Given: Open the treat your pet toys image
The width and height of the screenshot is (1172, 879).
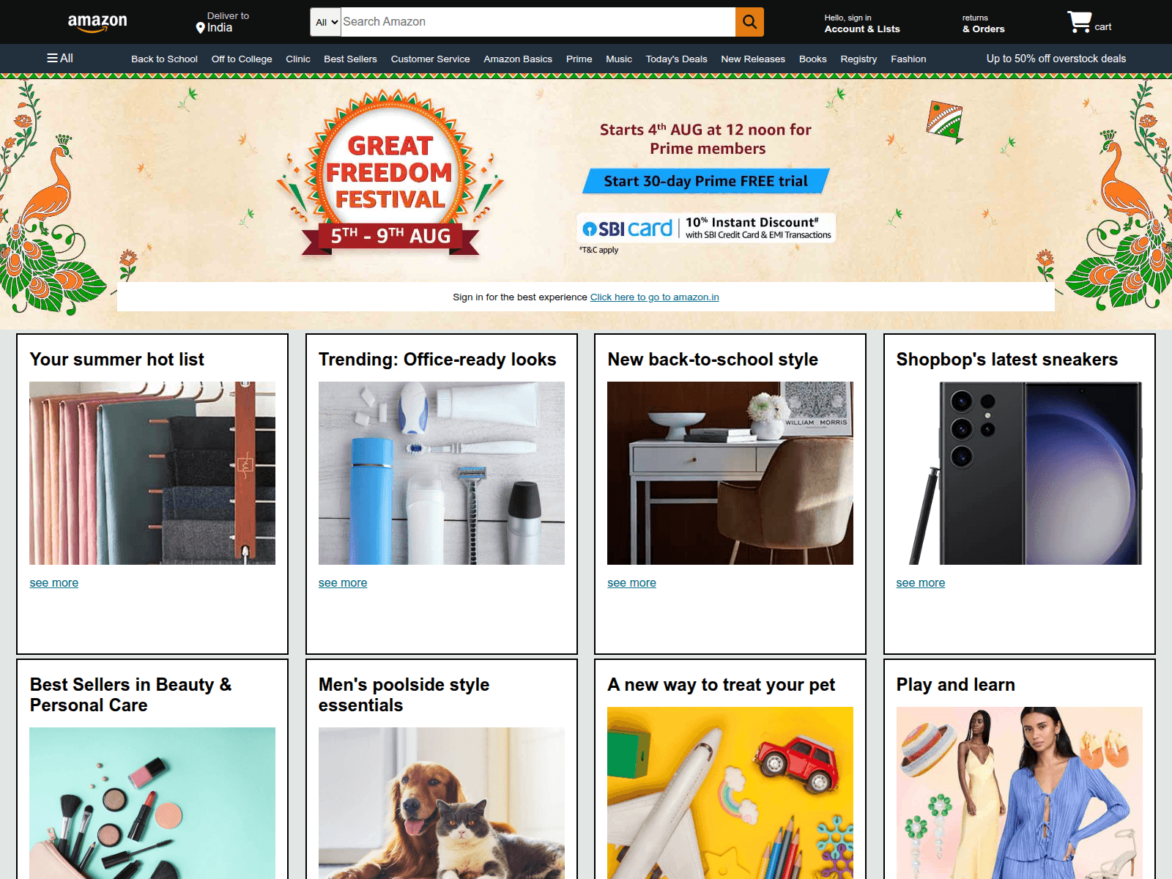Looking at the screenshot, I should tap(730, 793).
